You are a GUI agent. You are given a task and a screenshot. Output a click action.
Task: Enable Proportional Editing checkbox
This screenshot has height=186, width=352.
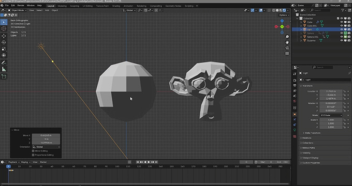pos(33,155)
